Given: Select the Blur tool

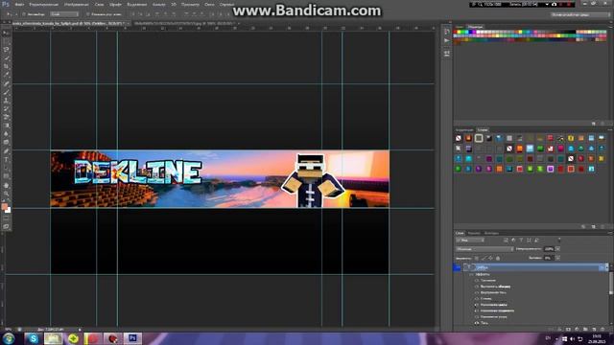Looking at the screenshot, I should point(7,134).
